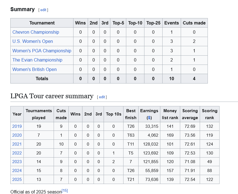Click the Top-10 column header

click(135, 23)
